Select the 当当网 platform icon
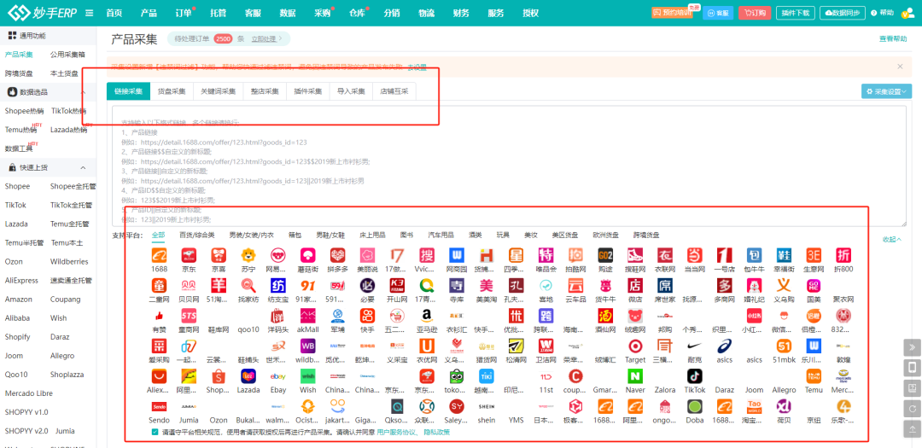The width and height of the screenshot is (922, 448). point(695,255)
